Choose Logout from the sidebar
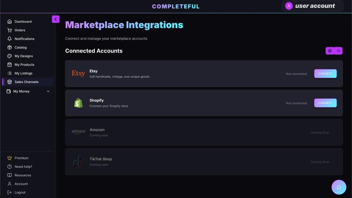 [x=20, y=192]
